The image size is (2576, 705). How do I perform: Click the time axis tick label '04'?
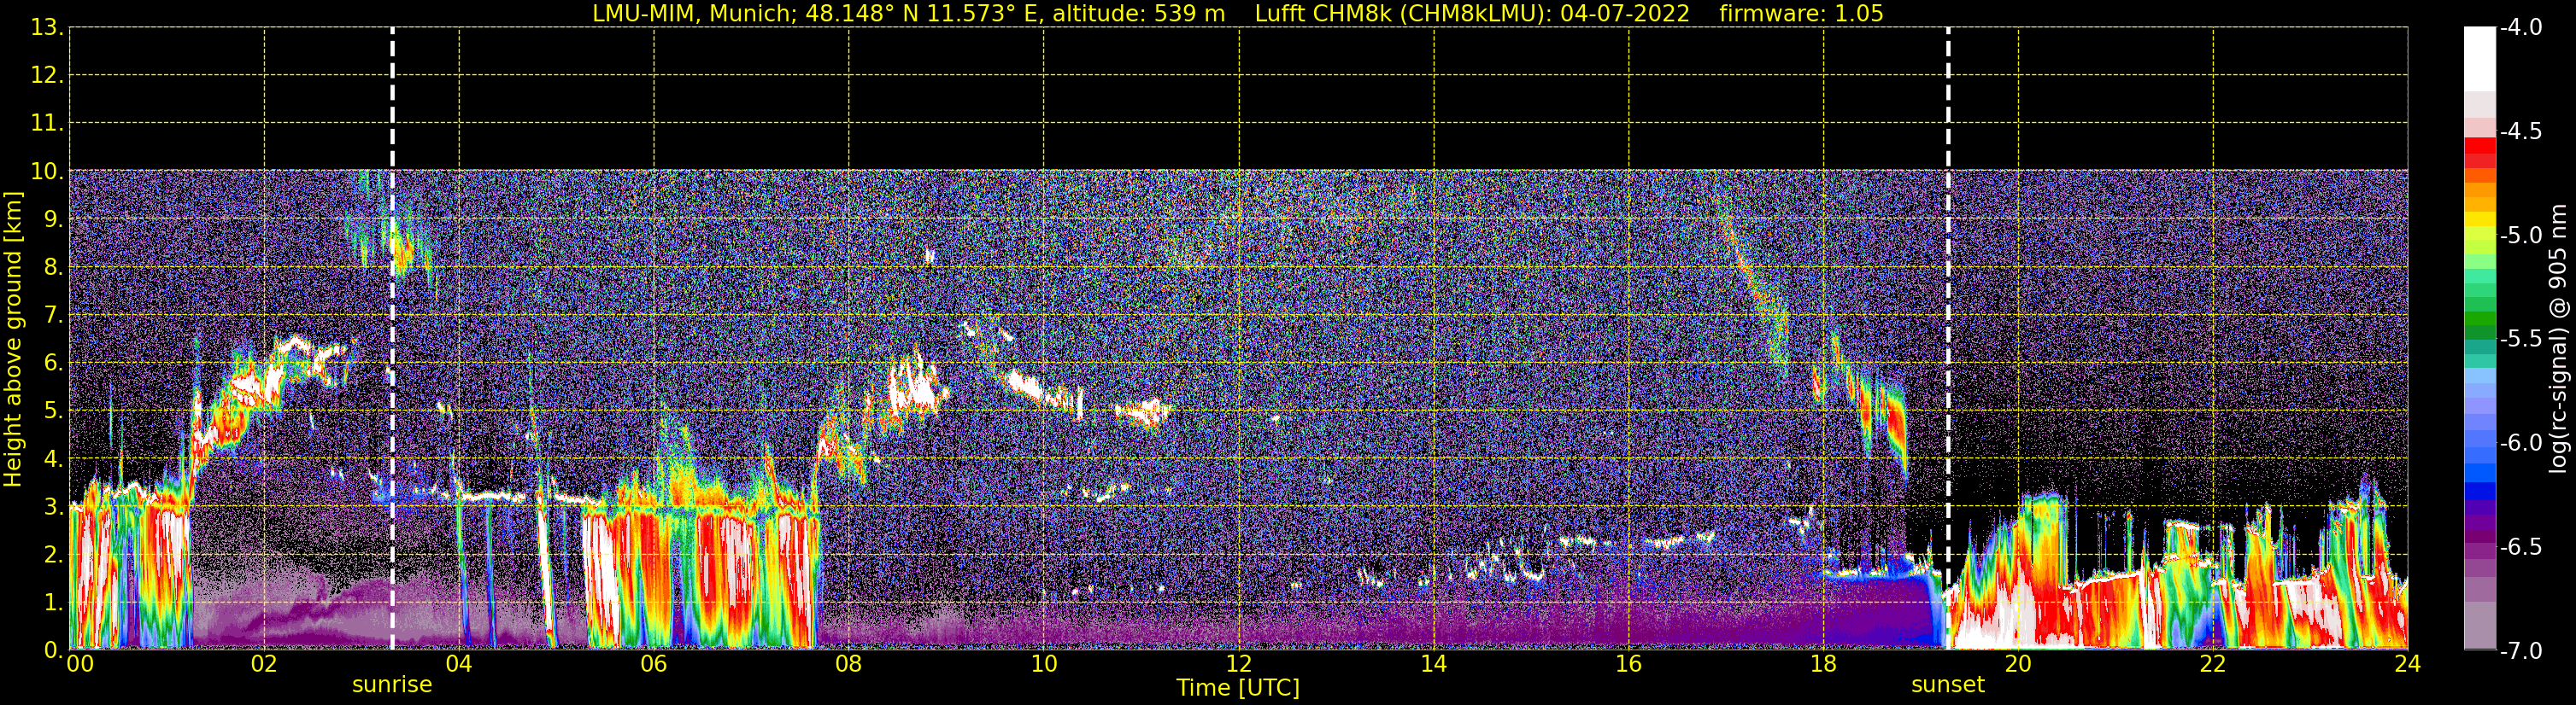coord(459,665)
